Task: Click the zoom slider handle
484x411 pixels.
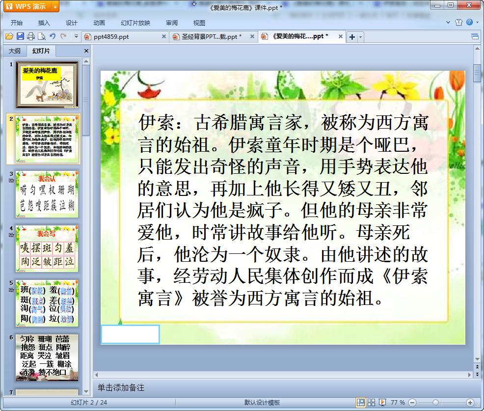Action: pos(435,402)
